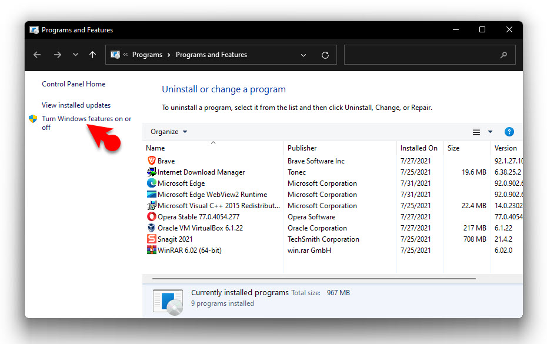Open recent locations chevron beside forward arrow
The height and width of the screenshot is (344, 547).
[75, 55]
